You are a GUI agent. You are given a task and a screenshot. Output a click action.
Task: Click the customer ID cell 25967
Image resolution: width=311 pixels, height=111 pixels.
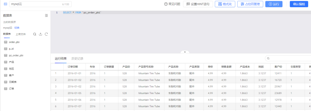coord(278,87)
